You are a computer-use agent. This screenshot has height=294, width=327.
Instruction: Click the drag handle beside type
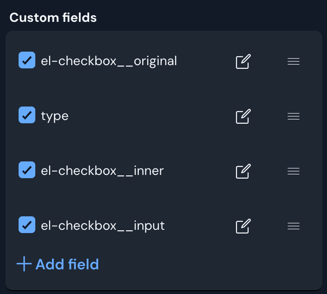tap(294, 116)
